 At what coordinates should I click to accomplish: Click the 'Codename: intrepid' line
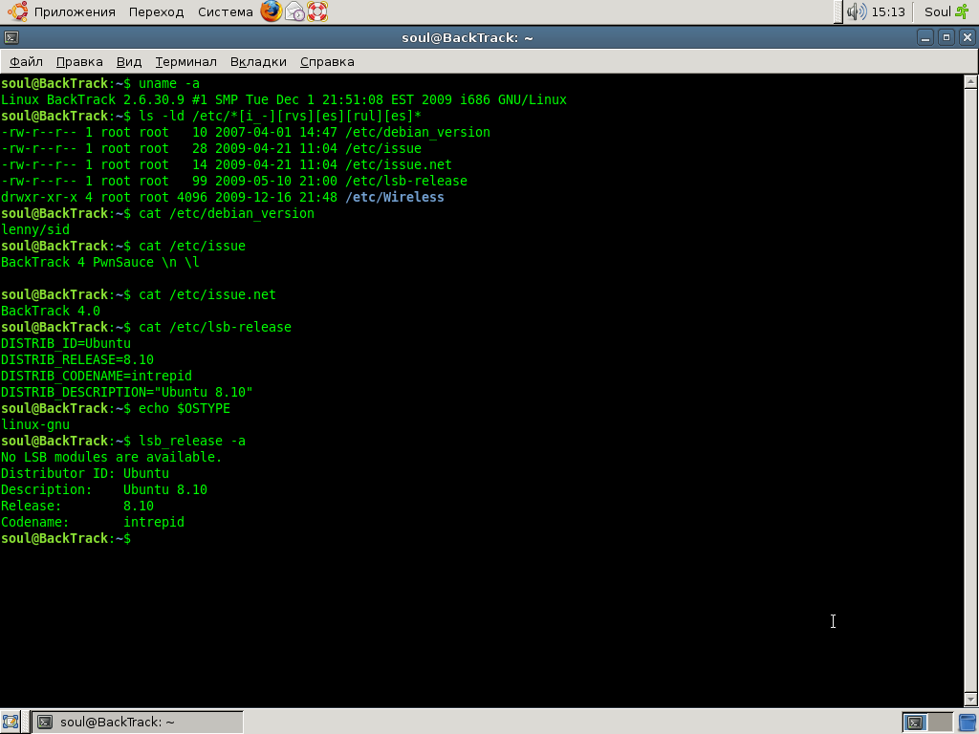[x=93, y=522]
